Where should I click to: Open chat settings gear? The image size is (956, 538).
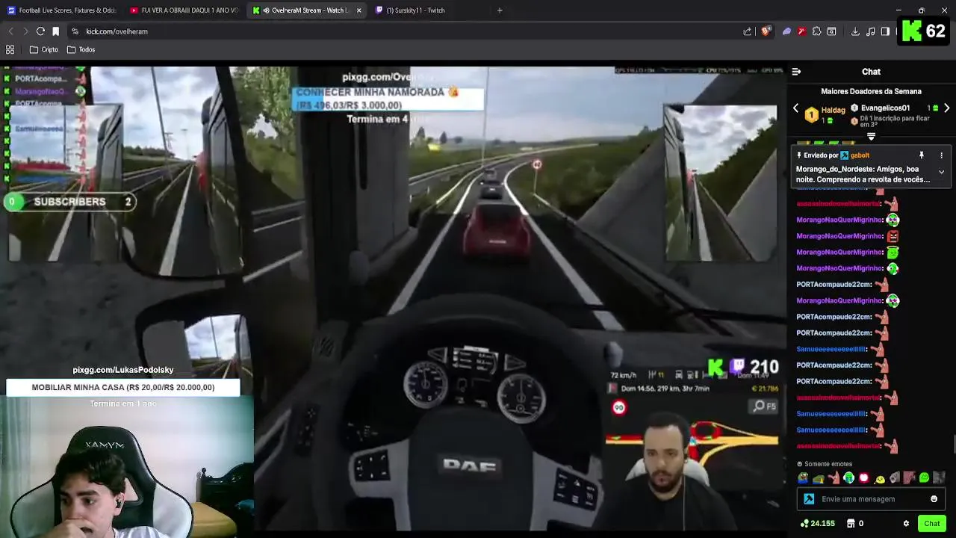[906, 524]
